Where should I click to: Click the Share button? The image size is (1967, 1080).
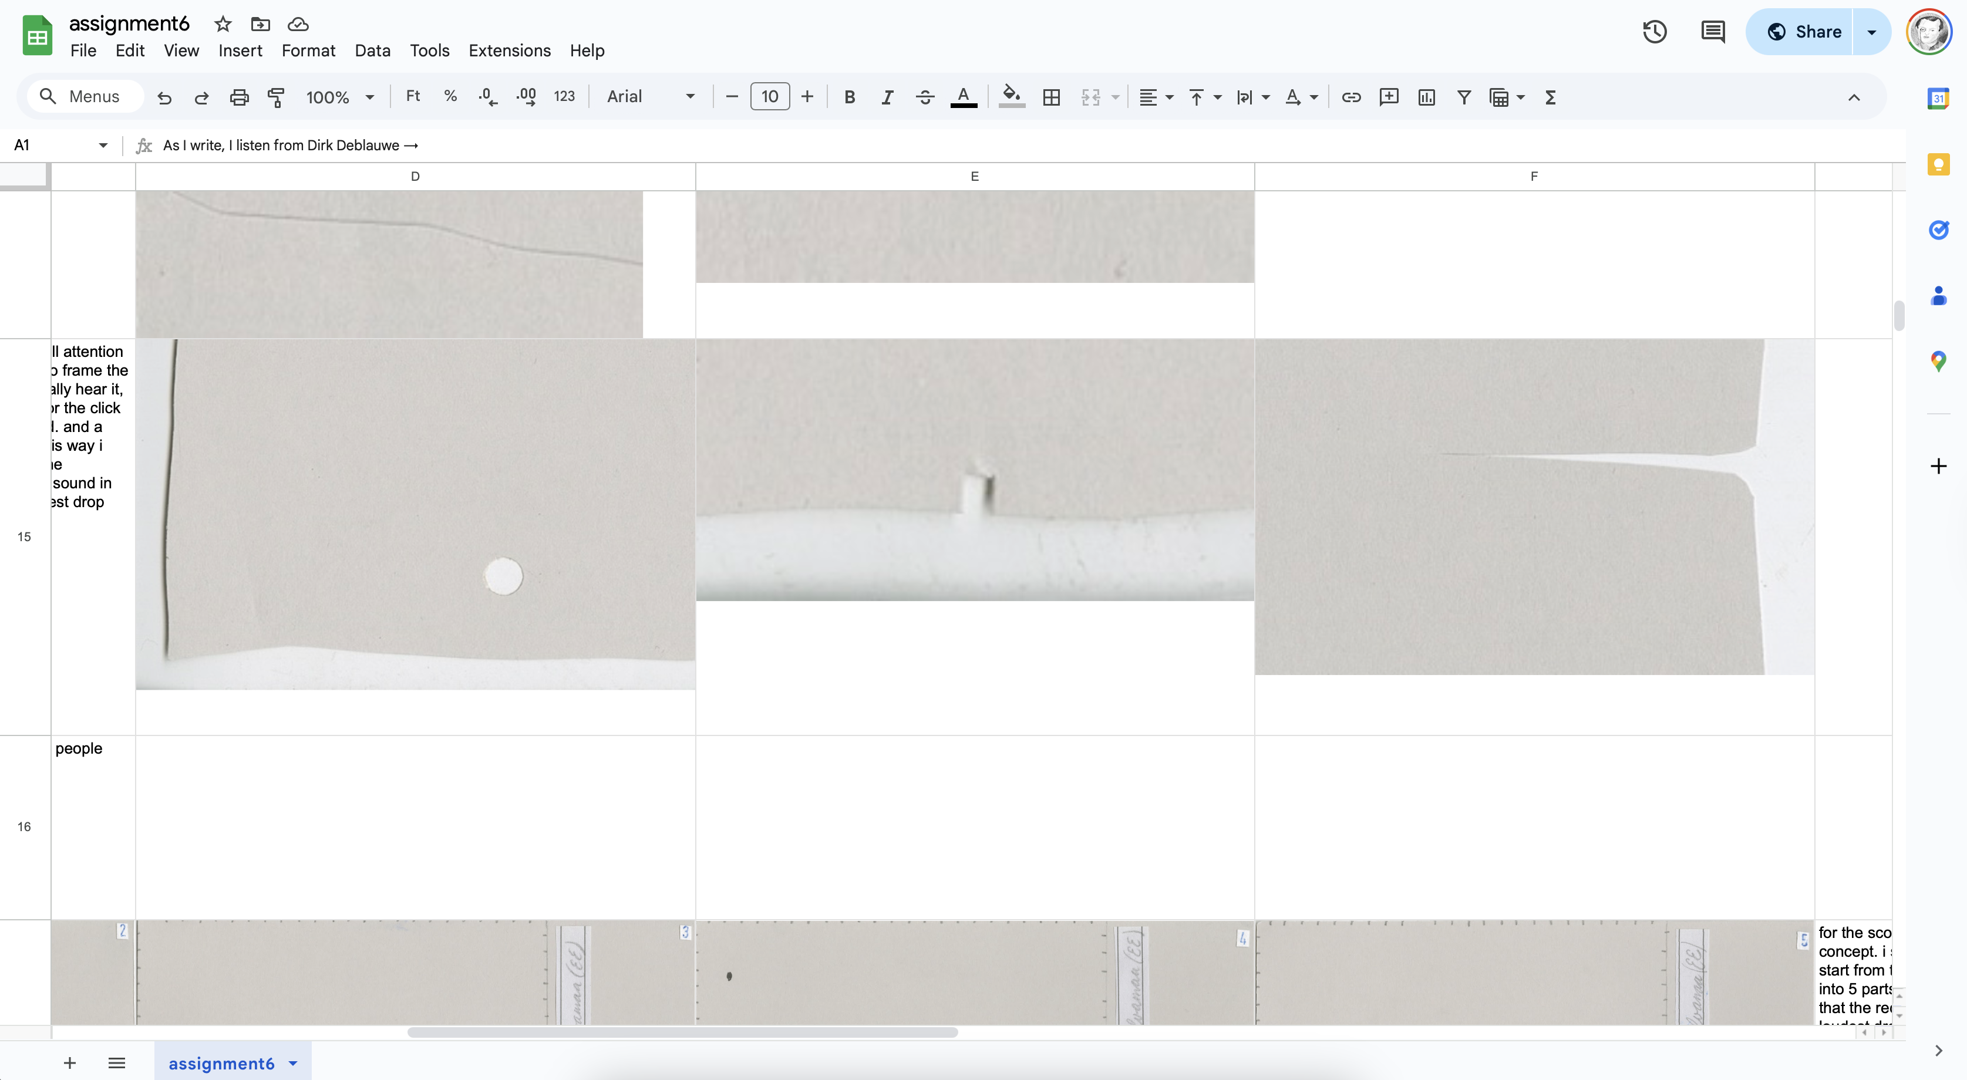point(1803,32)
